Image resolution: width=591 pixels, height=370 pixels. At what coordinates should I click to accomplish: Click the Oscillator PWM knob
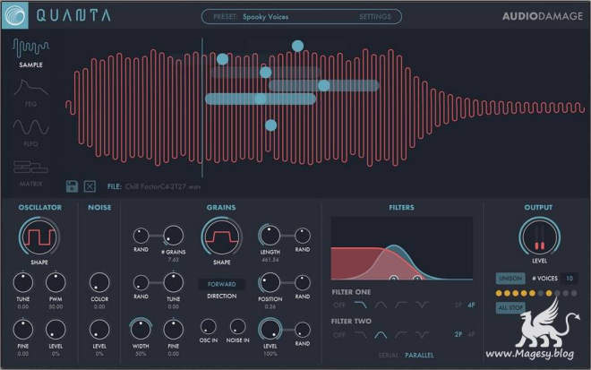pyautogui.click(x=56, y=282)
